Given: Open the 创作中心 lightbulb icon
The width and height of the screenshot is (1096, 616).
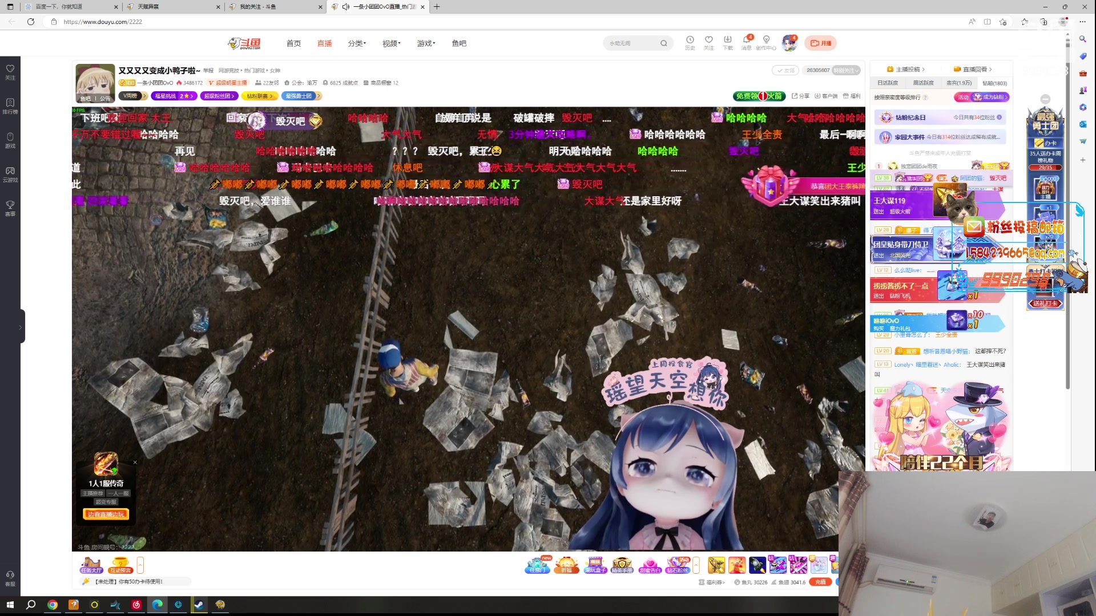Looking at the screenshot, I should pyautogui.click(x=766, y=43).
